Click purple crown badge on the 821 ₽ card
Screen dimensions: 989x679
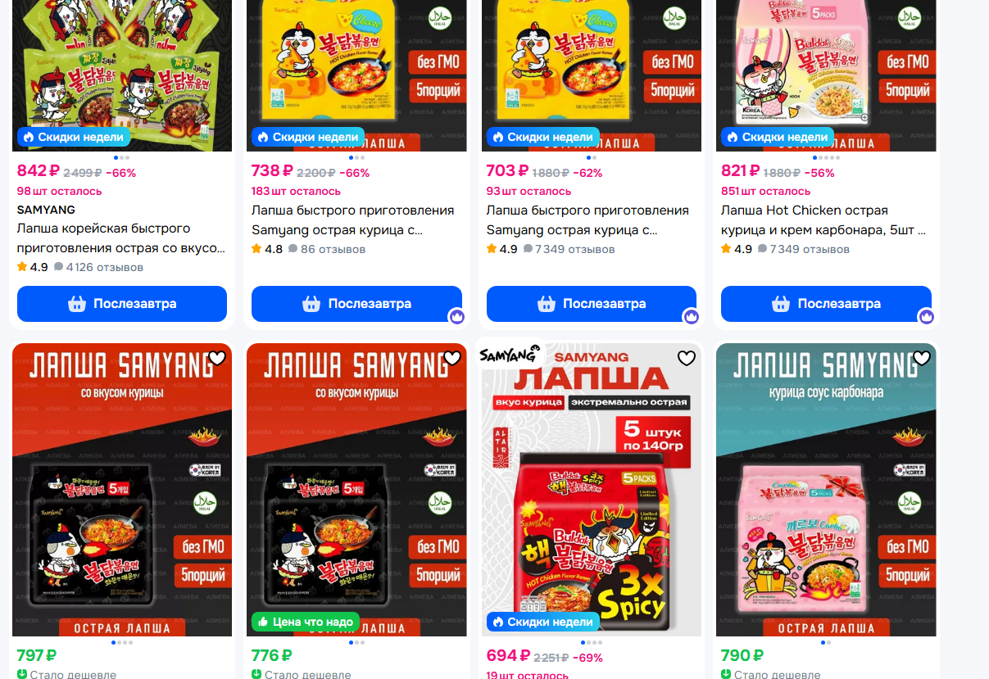926,316
